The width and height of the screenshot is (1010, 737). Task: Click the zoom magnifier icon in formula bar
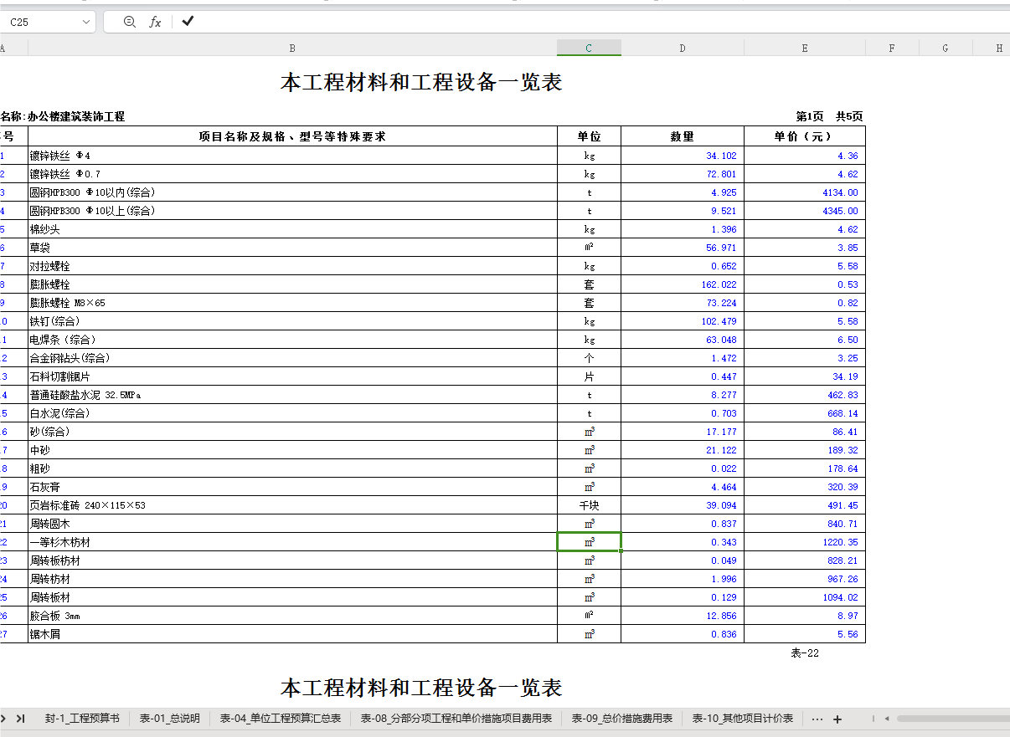pos(129,22)
